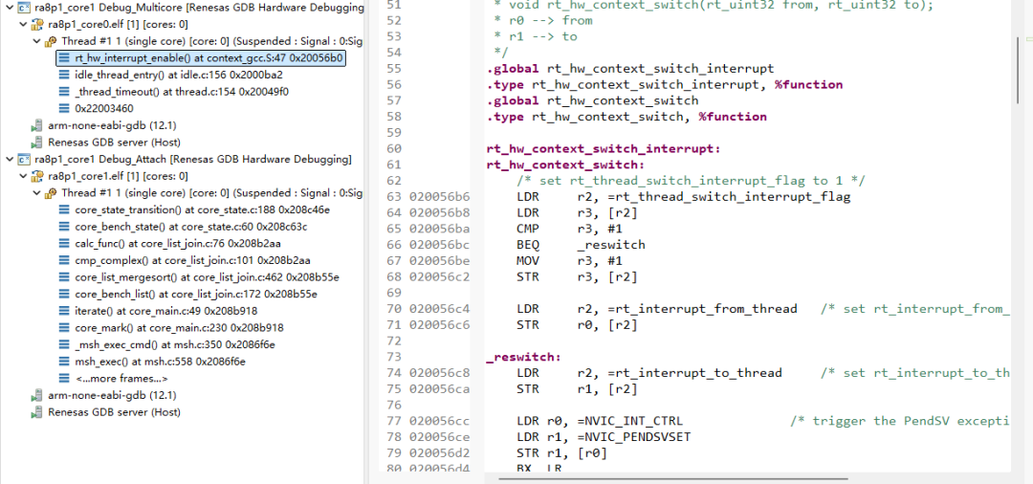
Task: Click thread icon under ra8p1_core1.elf
Action: 51,193
